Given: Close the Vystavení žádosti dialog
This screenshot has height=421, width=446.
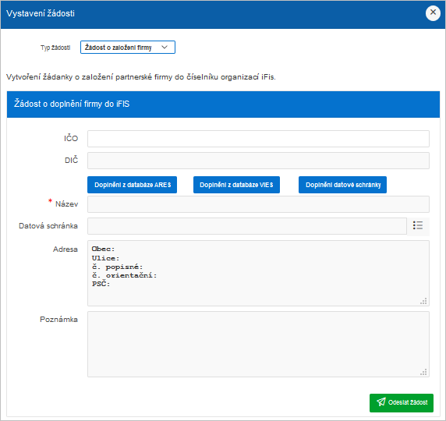Looking at the screenshot, I should (x=433, y=13).
